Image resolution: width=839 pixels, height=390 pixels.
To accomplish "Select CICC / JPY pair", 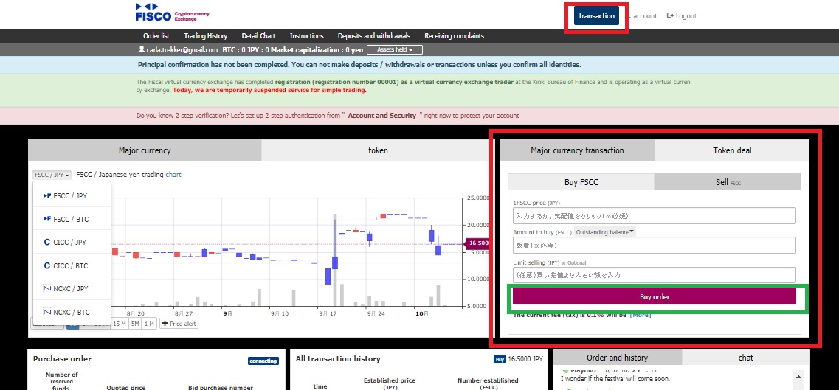I will (x=72, y=243).
